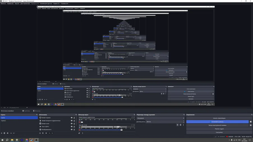Open Chrome from the taskbar
The width and height of the screenshot is (253, 142).
click(27, 140)
